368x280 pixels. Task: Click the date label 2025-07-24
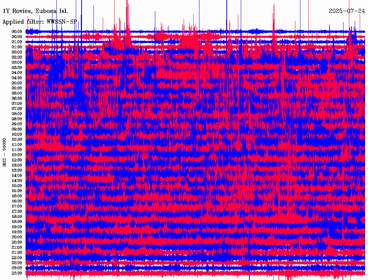(347, 11)
